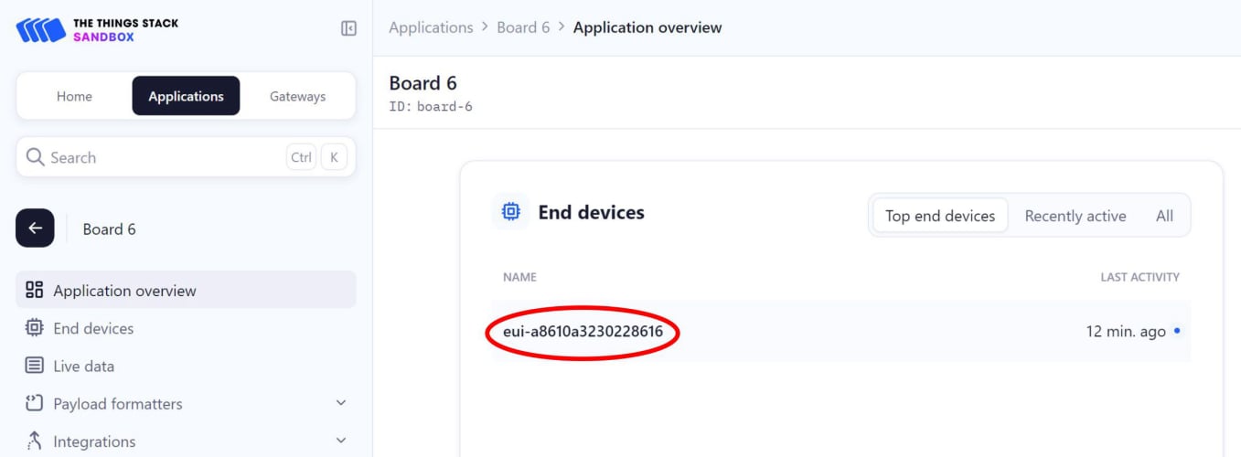Click the Integrations icon
The height and width of the screenshot is (457, 1241).
35,441
